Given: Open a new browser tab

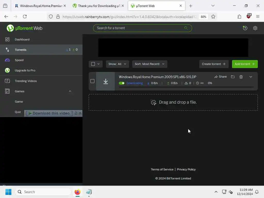Looking at the screenshot, I should 191,6.
